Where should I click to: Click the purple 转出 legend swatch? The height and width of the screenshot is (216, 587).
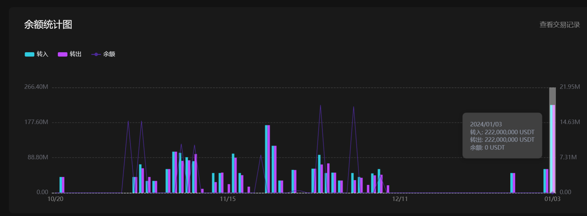pyautogui.click(x=62, y=54)
